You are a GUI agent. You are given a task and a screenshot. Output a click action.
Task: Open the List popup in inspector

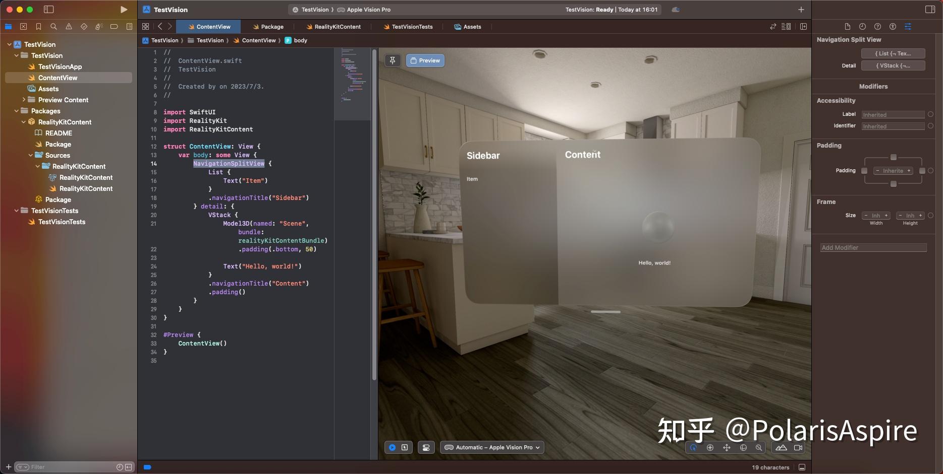893,53
